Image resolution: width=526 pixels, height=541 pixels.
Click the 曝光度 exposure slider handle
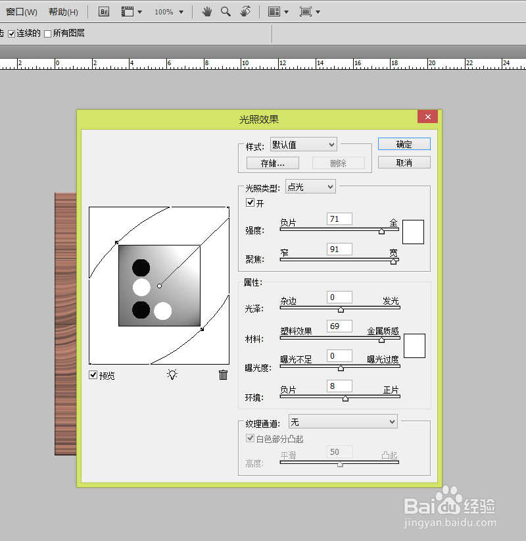tap(341, 368)
